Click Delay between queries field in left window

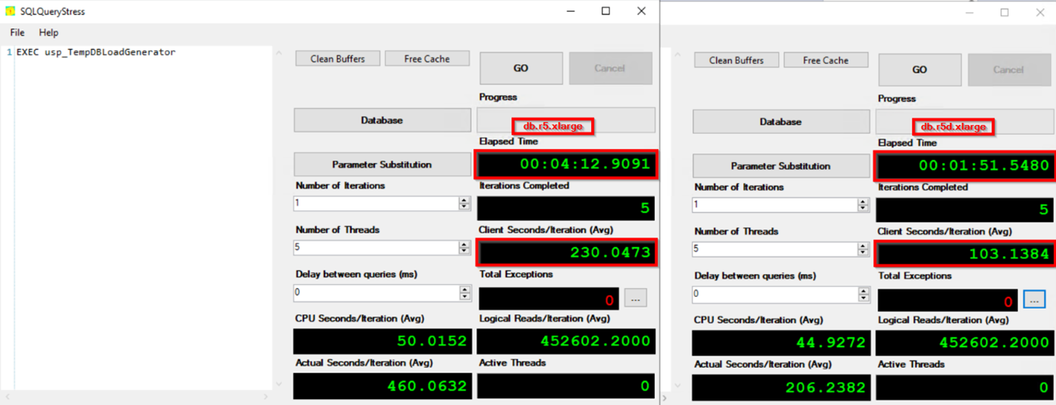coord(376,292)
